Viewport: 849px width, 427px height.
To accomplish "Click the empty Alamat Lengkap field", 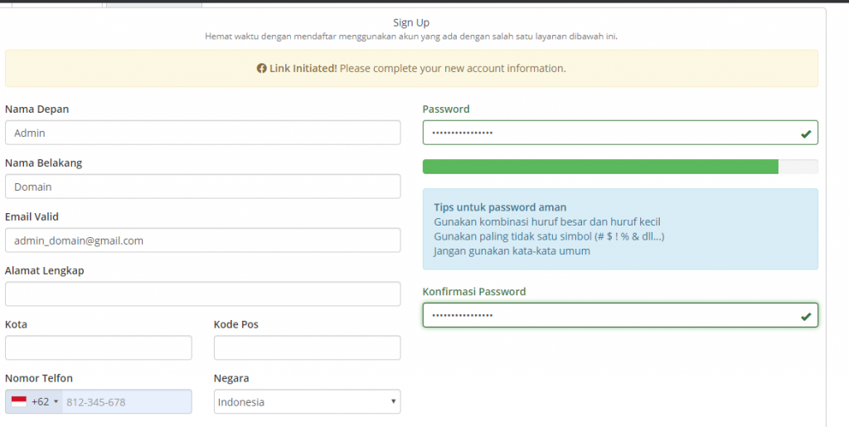I will coord(202,294).
